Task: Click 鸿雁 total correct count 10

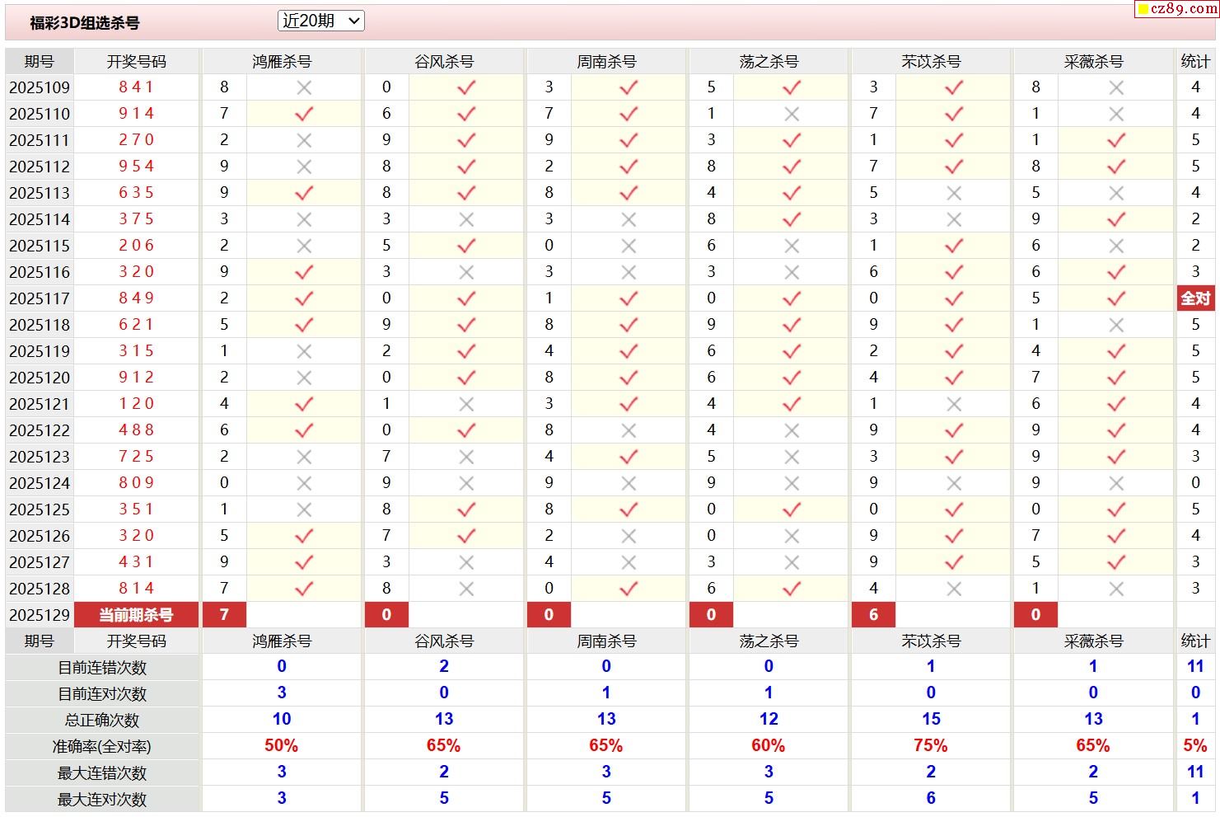Action: 282,720
